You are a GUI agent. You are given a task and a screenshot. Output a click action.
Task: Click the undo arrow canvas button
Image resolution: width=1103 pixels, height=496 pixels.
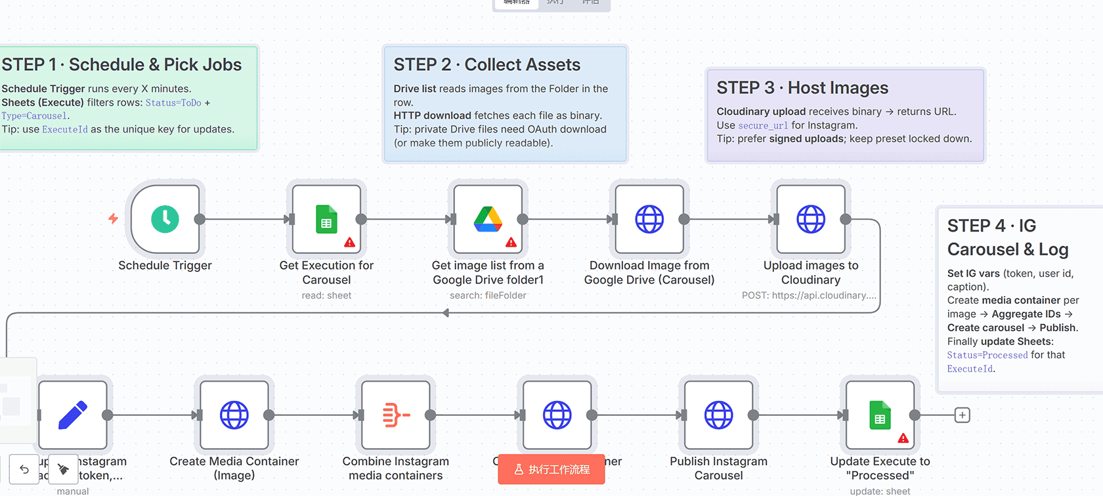click(24, 469)
